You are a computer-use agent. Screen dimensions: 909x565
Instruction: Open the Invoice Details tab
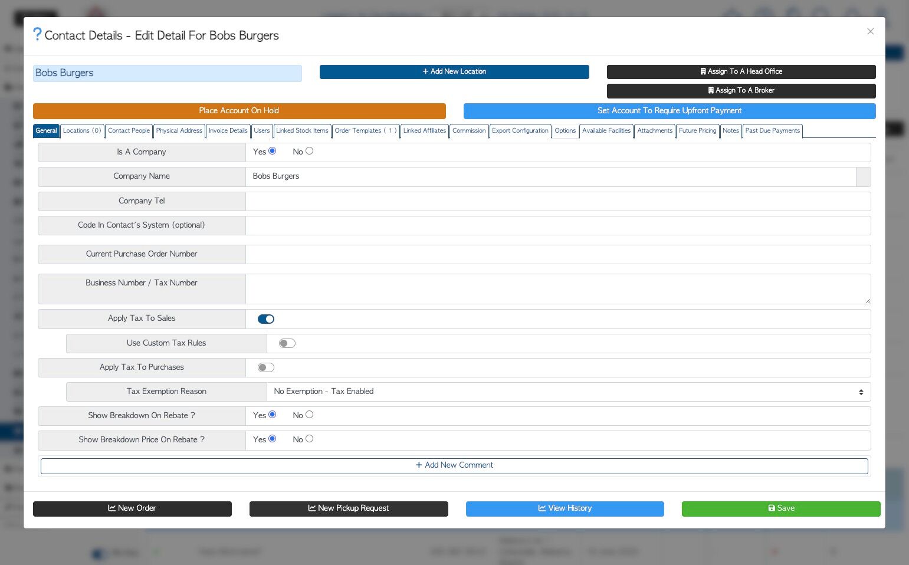[x=228, y=131]
